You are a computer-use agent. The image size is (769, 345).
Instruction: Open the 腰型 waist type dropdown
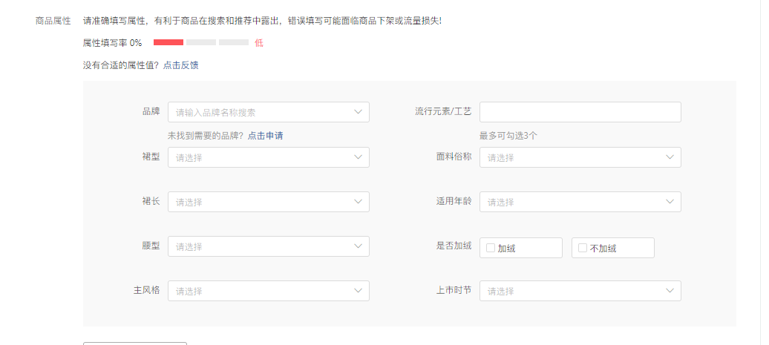click(260, 246)
